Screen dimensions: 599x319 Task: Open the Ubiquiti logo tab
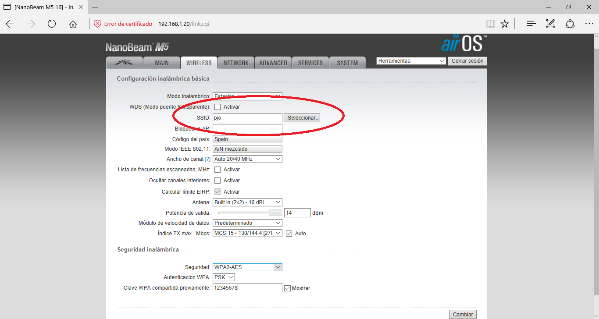pos(125,63)
